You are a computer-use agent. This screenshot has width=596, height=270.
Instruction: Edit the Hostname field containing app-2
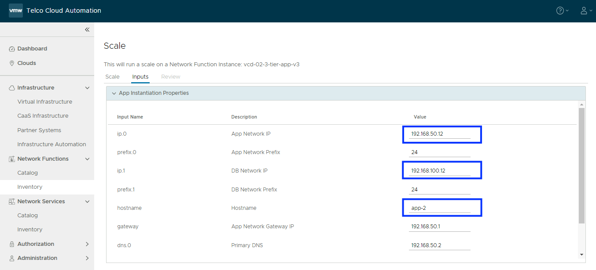tap(439, 208)
